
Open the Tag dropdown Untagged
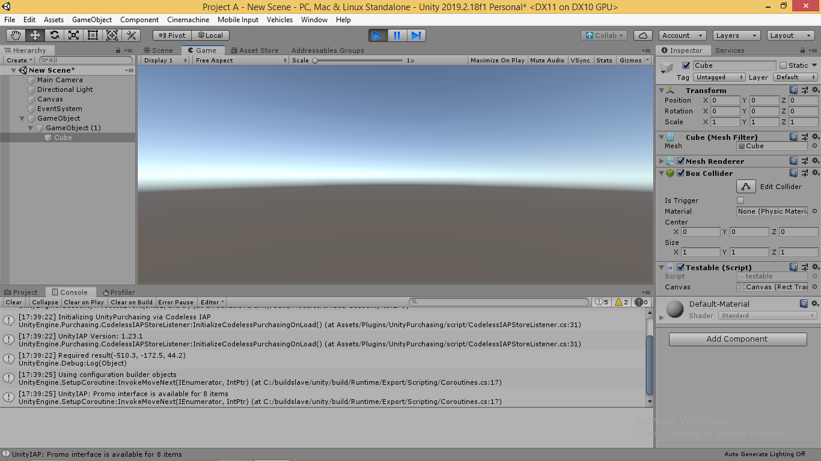(718, 77)
